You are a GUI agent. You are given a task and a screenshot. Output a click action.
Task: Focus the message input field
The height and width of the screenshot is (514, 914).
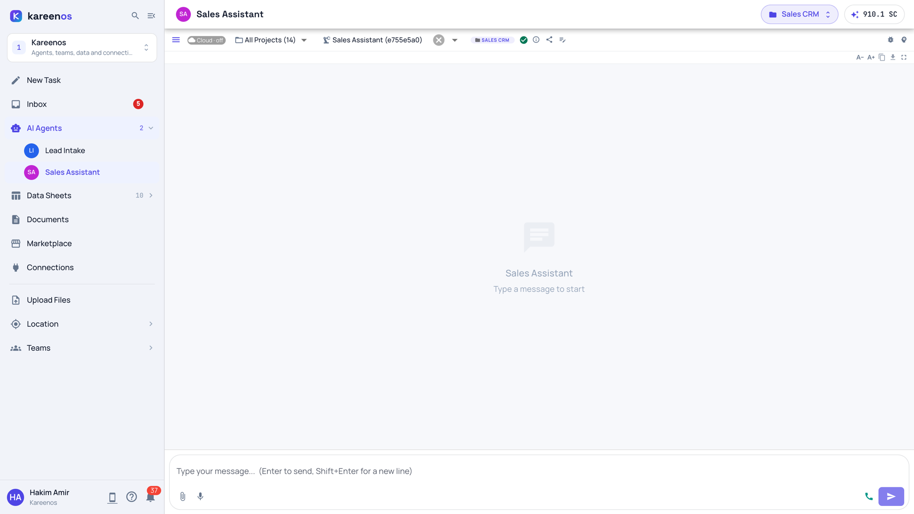[539, 471]
